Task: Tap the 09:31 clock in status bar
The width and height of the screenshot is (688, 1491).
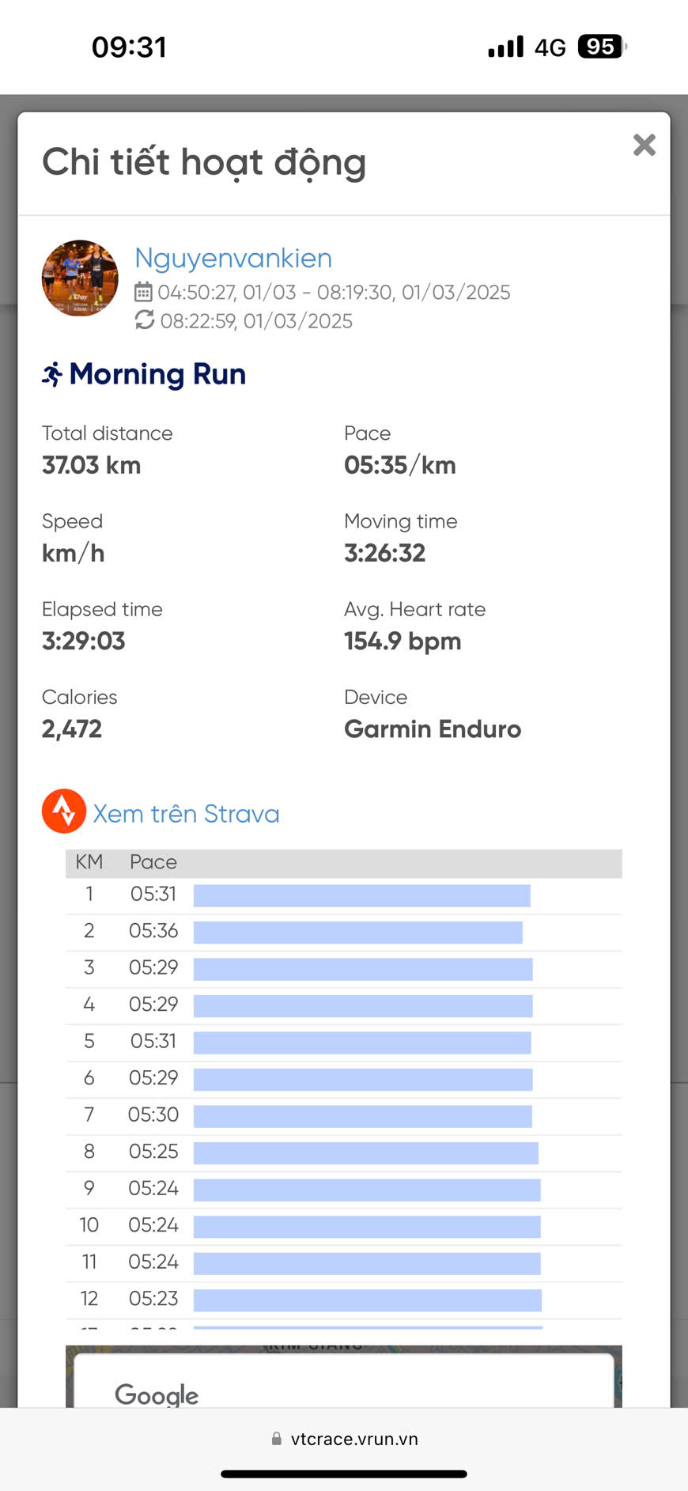Action: [129, 47]
